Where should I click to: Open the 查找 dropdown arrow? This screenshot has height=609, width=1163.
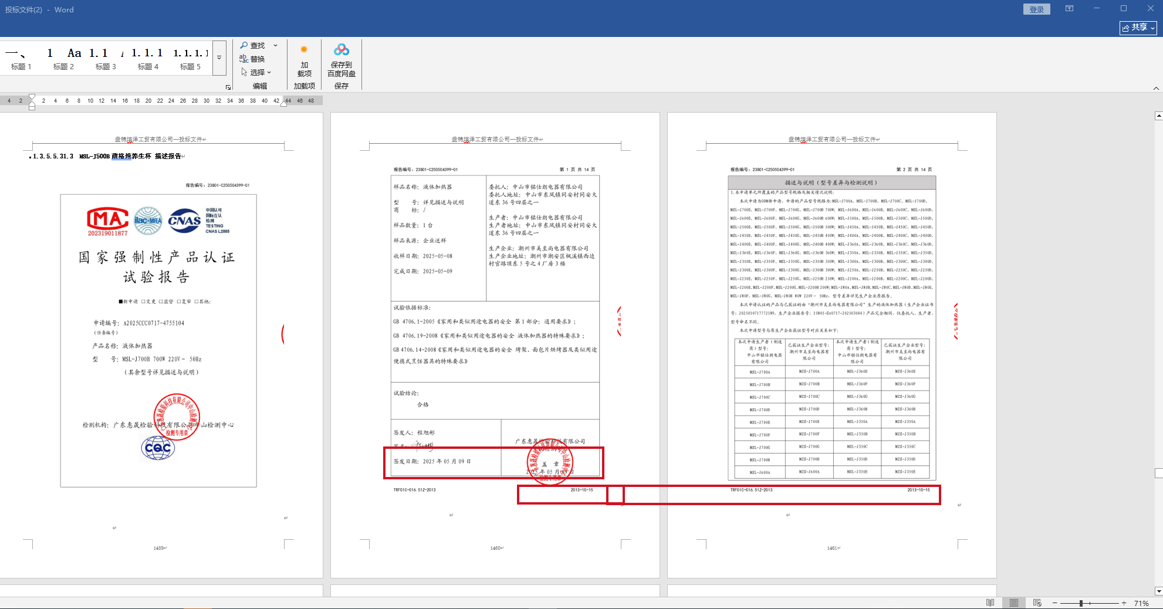(x=275, y=45)
